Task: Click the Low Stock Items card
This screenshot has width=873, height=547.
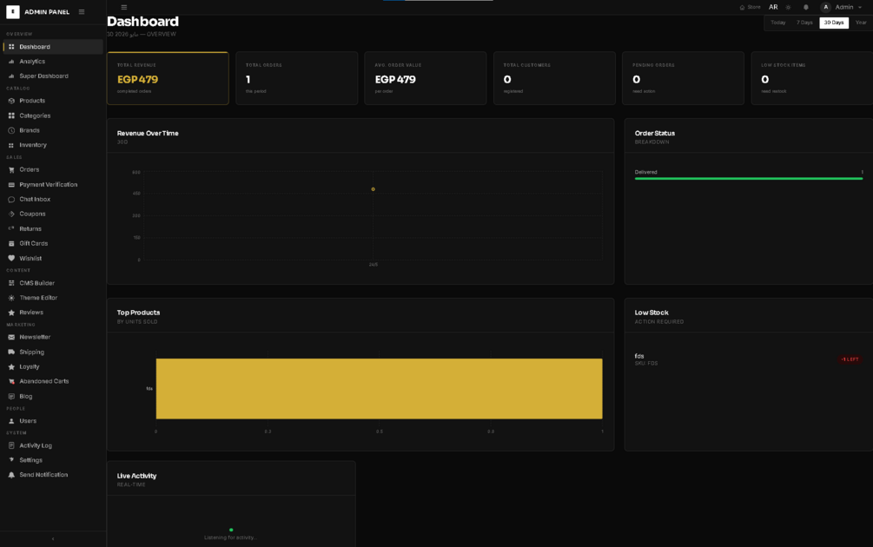Action: [811, 78]
